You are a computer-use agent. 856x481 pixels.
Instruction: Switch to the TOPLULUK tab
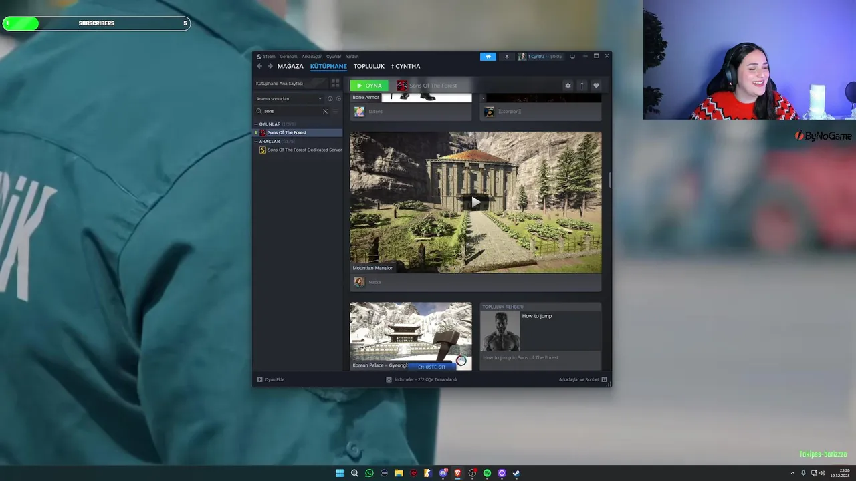(x=369, y=67)
